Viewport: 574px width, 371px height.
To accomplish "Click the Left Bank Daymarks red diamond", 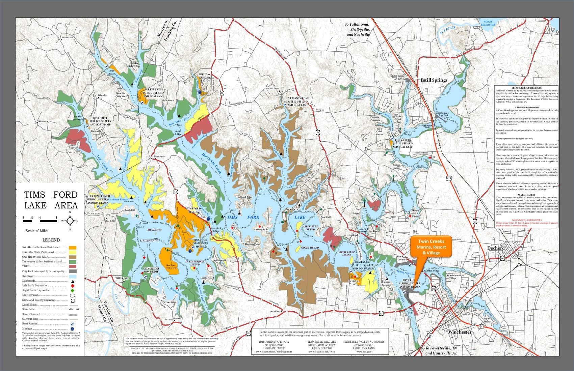I will 73,286.
